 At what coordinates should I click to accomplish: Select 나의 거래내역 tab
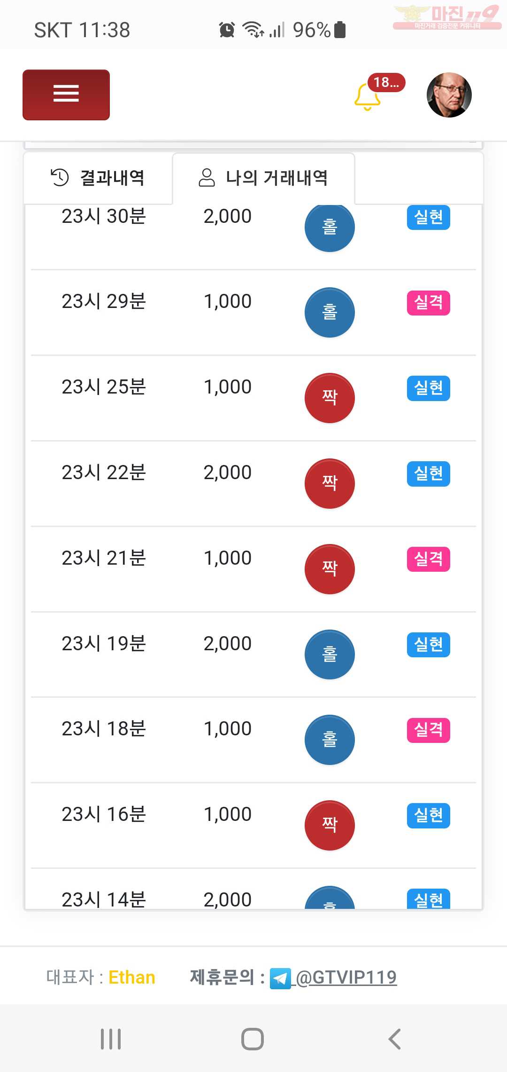tap(263, 178)
